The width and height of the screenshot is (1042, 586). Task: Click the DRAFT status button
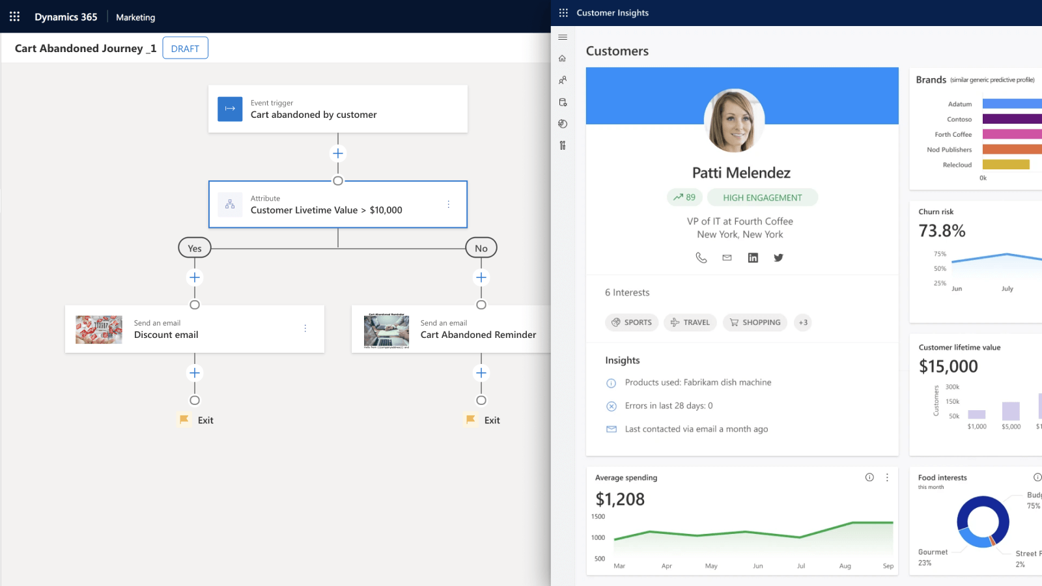click(x=185, y=48)
